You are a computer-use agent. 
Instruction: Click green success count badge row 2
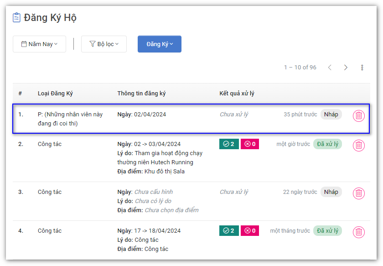tap(229, 144)
